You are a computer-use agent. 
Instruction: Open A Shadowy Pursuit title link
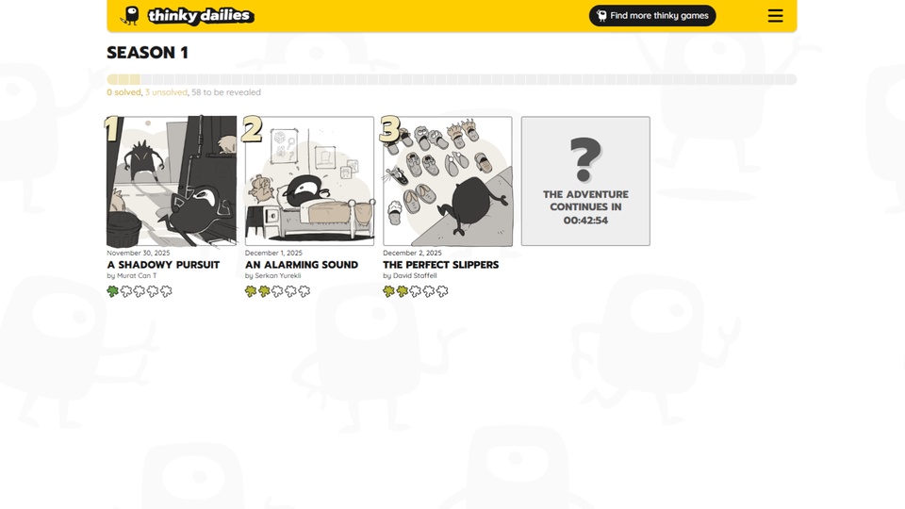click(x=163, y=265)
